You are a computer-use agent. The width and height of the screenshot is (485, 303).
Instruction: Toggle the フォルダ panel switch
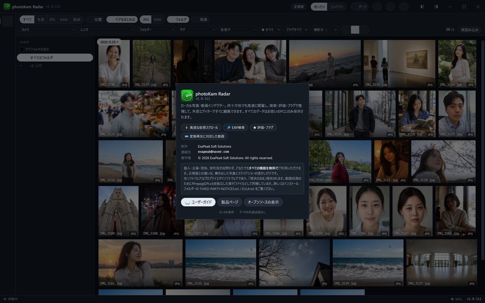pos(178,19)
